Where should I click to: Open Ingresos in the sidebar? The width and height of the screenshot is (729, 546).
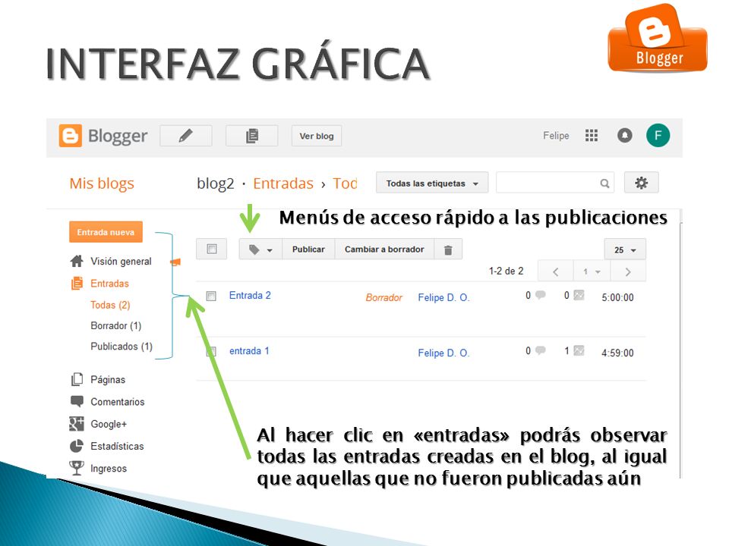click(x=109, y=469)
